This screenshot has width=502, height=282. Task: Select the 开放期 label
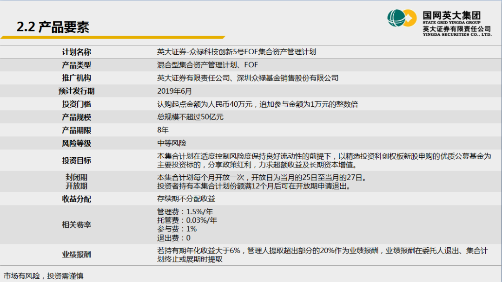77,186
